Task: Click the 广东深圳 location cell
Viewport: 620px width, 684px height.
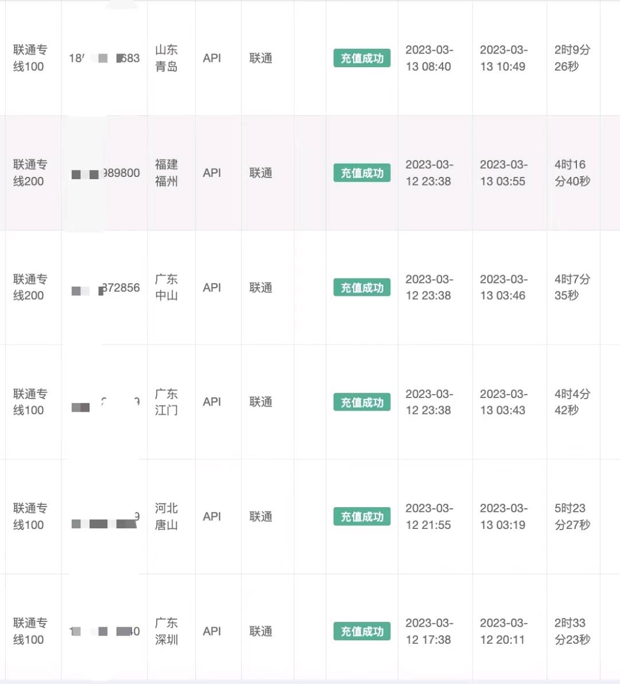Action: (166, 631)
